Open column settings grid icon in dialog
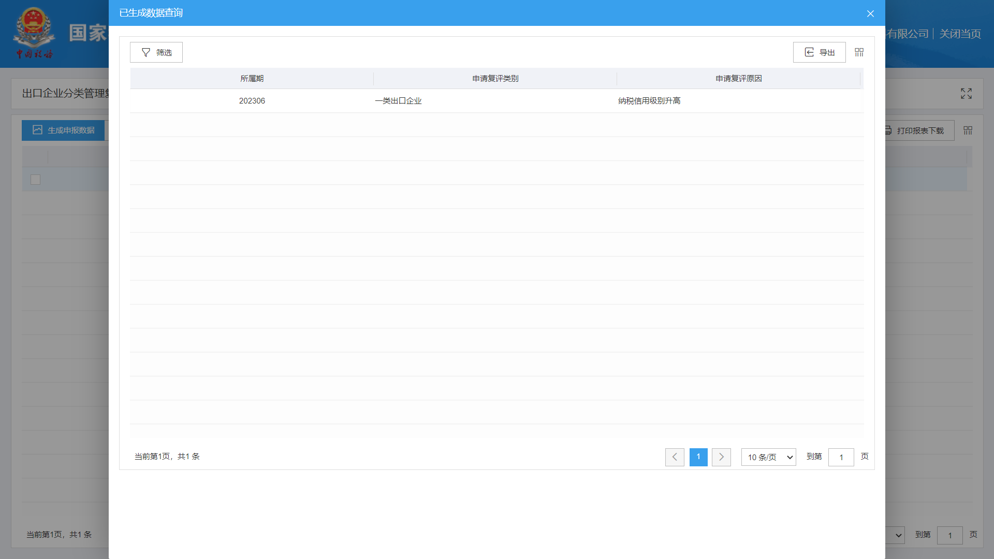Image resolution: width=994 pixels, height=559 pixels. pyautogui.click(x=859, y=52)
